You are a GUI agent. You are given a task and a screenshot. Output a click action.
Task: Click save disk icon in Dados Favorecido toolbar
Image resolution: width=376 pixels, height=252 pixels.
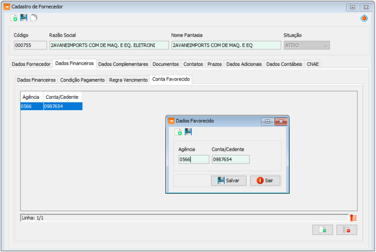188,132
